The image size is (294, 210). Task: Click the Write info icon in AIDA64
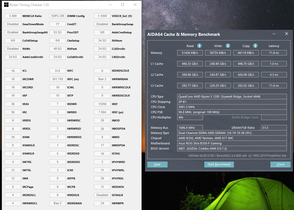[228, 46]
